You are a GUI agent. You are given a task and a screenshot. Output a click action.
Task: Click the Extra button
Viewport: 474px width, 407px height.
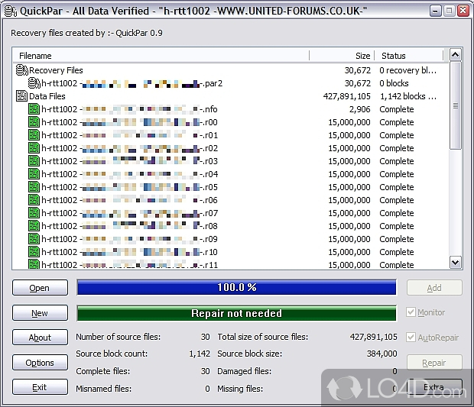coord(434,387)
